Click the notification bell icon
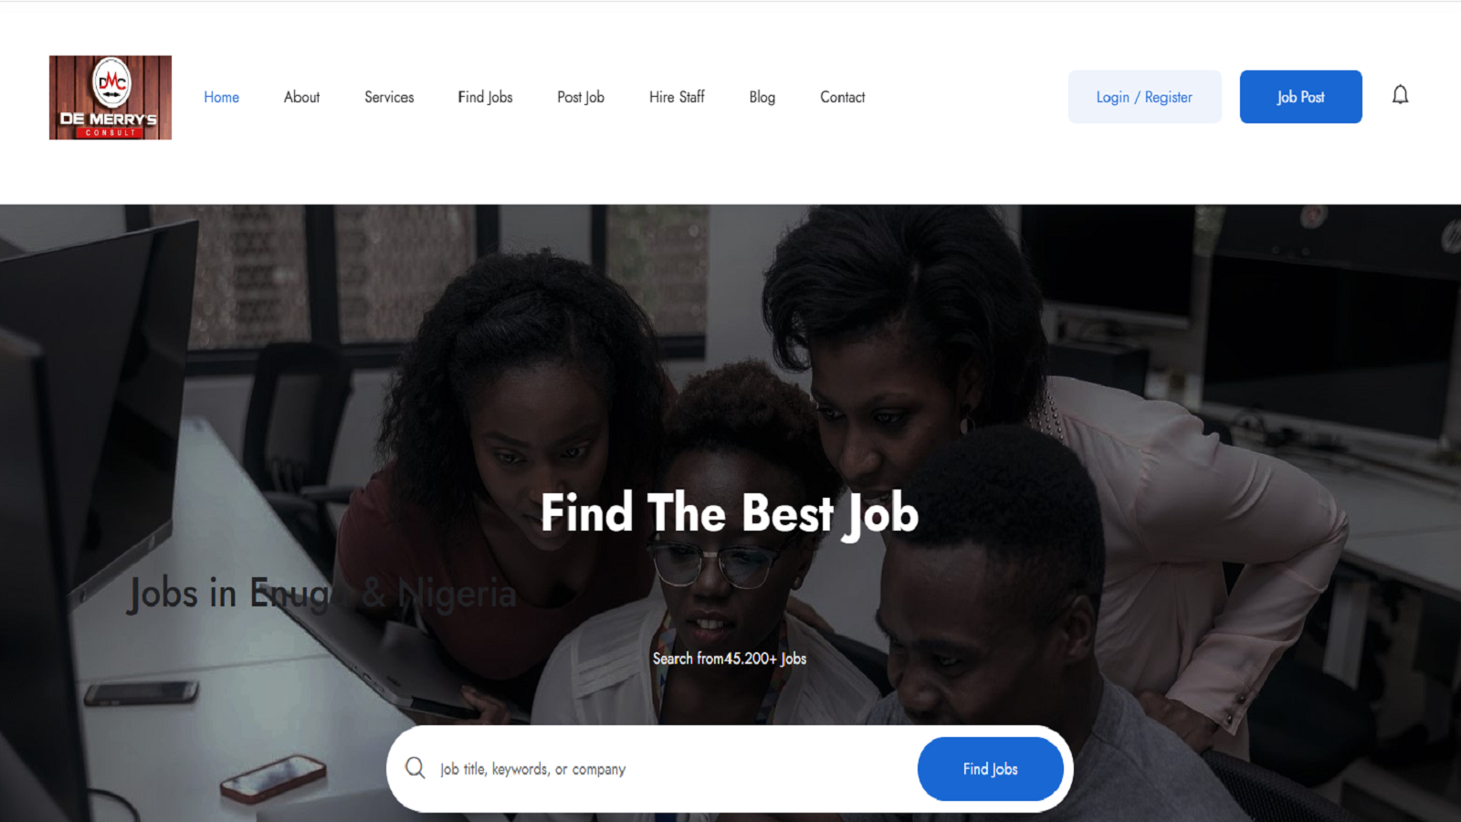 (1400, 95)
